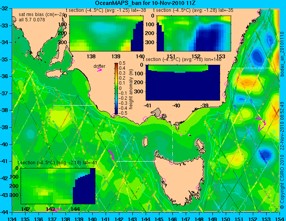286x221 pixels.
Task: Click the white dashed section line west of Tasmania
Action: pyautogui.click(x=137, y=161)
